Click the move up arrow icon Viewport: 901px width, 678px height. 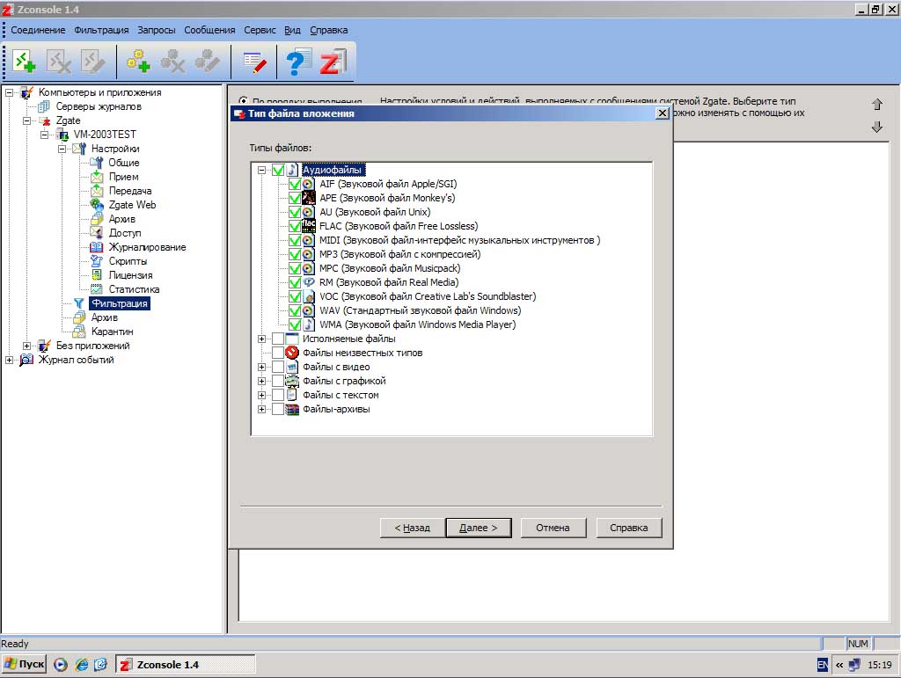877,104
